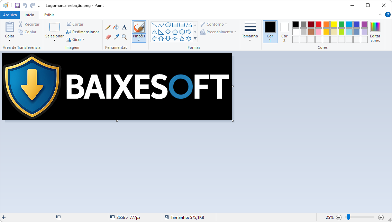Switch to the Exibir tab
This screenshot has height=222, width=392.
click(49, 15)
